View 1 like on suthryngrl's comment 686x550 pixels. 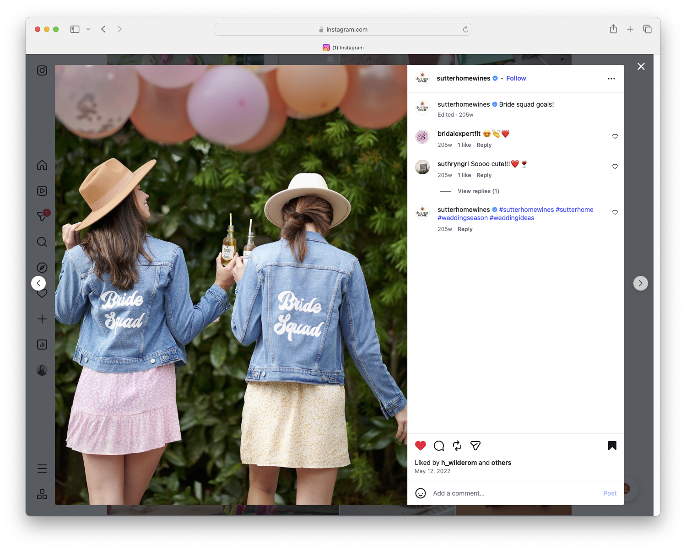point(465,175)
